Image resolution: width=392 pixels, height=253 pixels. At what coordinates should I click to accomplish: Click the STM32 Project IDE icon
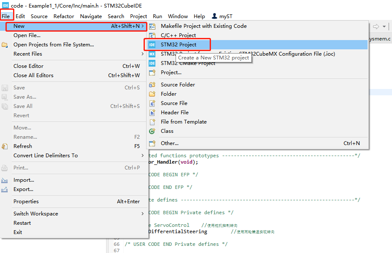pos(152,45)
